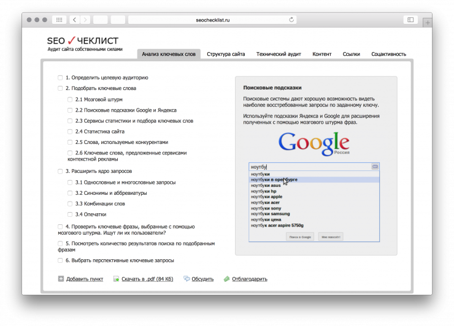Viewport: 454px width, 326px height.
Task: Show the Safari sidebar
Action: pyautogui.click(x=410, y=20)
